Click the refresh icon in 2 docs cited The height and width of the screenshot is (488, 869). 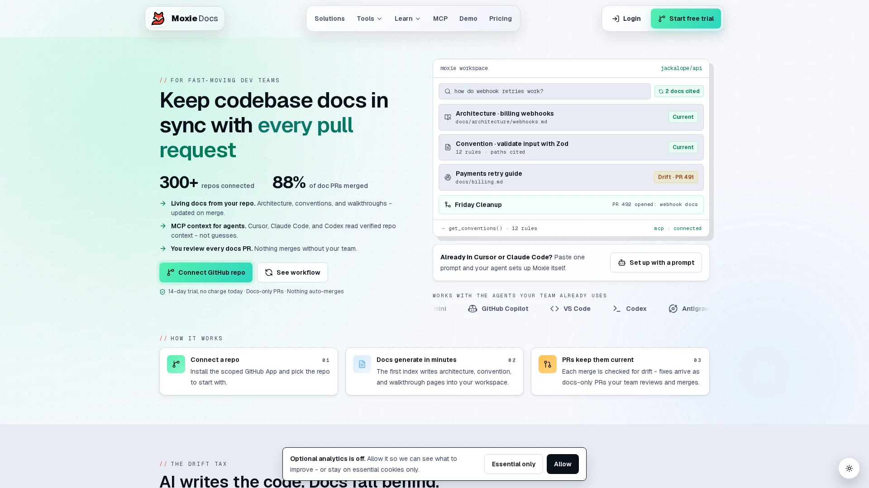661,91
